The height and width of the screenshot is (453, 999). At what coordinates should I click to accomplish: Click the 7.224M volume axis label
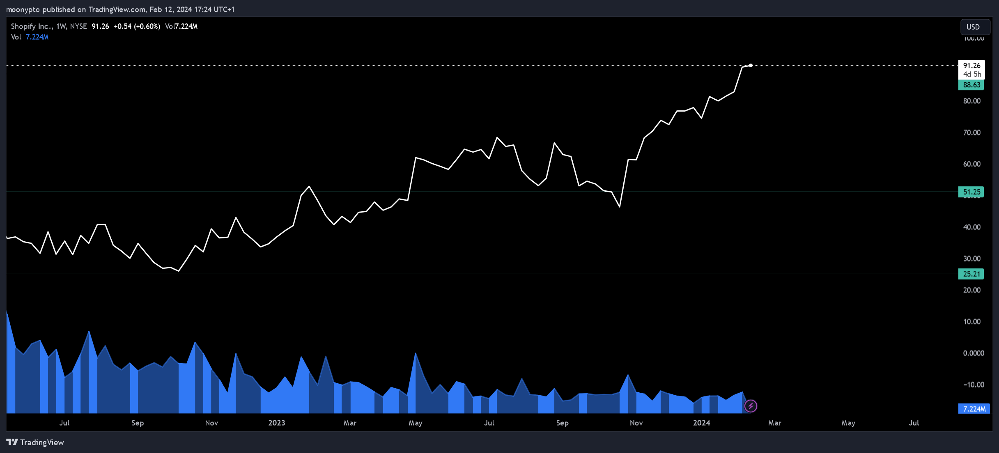click(974, 409)
